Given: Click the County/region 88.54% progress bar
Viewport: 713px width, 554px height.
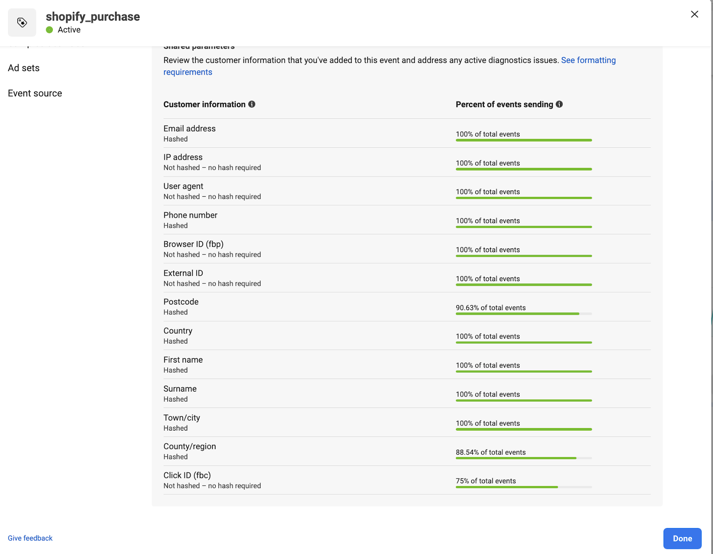Looking at the screenshot, I should (523, 458).
